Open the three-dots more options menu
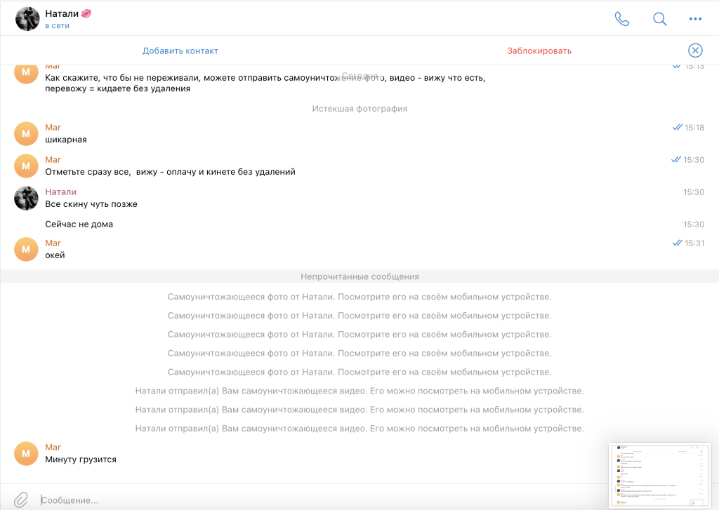The width and height of the screenshot is (719, 510). point(695,19)
